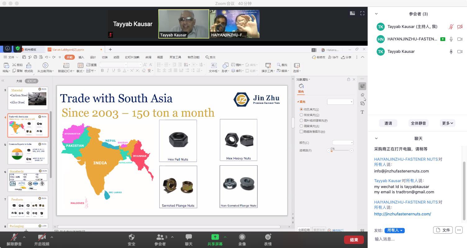467x248 pixels.
Task: Click the transparency plus button
Action: click(x=351, y=150)
